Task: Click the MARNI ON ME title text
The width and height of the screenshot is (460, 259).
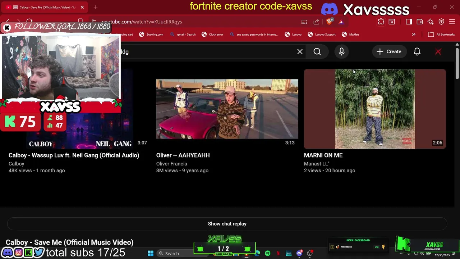Action: pyautogui.click(x=323, y=155)
